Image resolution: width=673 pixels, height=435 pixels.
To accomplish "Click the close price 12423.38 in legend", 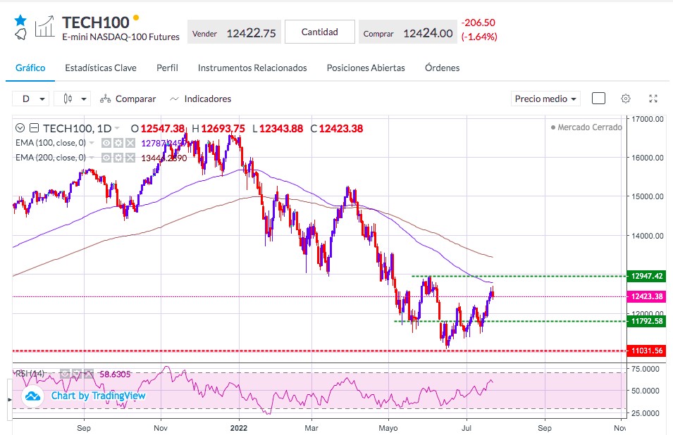I will (x=341, y=129).
